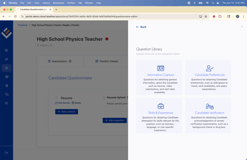Screen dimensions: 247x160
Task: Click the logout icon at sidebar bottom
Action: 7,153
